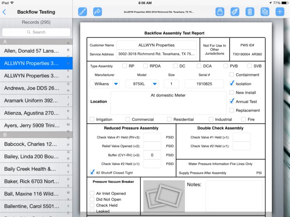Check Air Inlet Opened box
The width and height of the screenshot is (290, 217).
tap(92, 193)
